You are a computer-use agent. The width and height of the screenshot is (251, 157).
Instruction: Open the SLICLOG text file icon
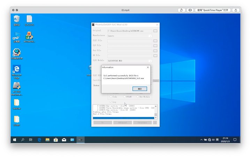(29, 19)
